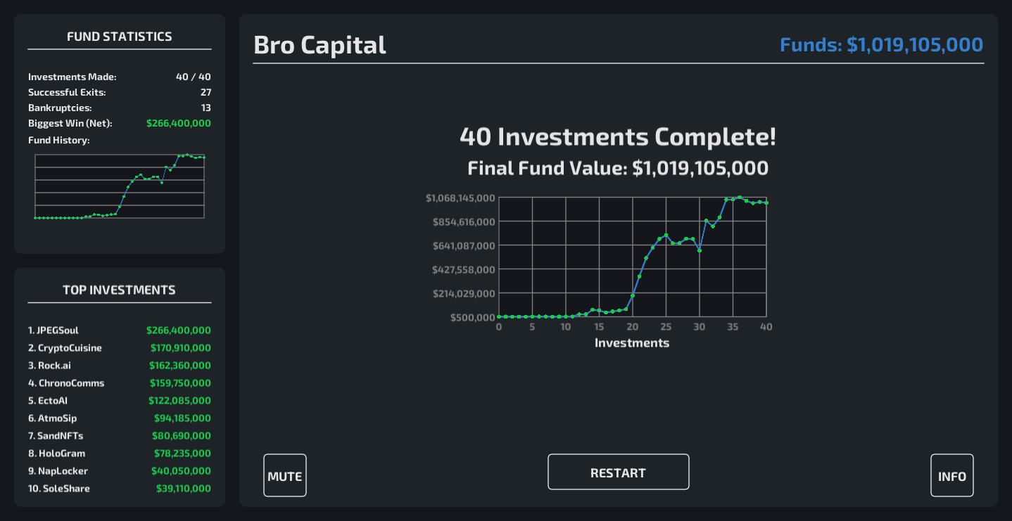1012x521 pixels.
Task: Click the Final Fund Value text
Action: 618,169
